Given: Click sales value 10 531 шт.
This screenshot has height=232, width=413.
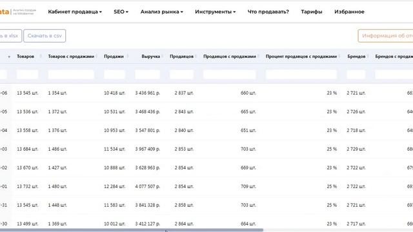Looking at the screenshot, I should 115,111.
